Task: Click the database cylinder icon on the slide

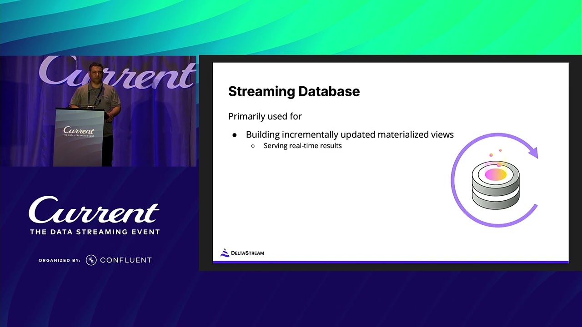Action: 496,185
